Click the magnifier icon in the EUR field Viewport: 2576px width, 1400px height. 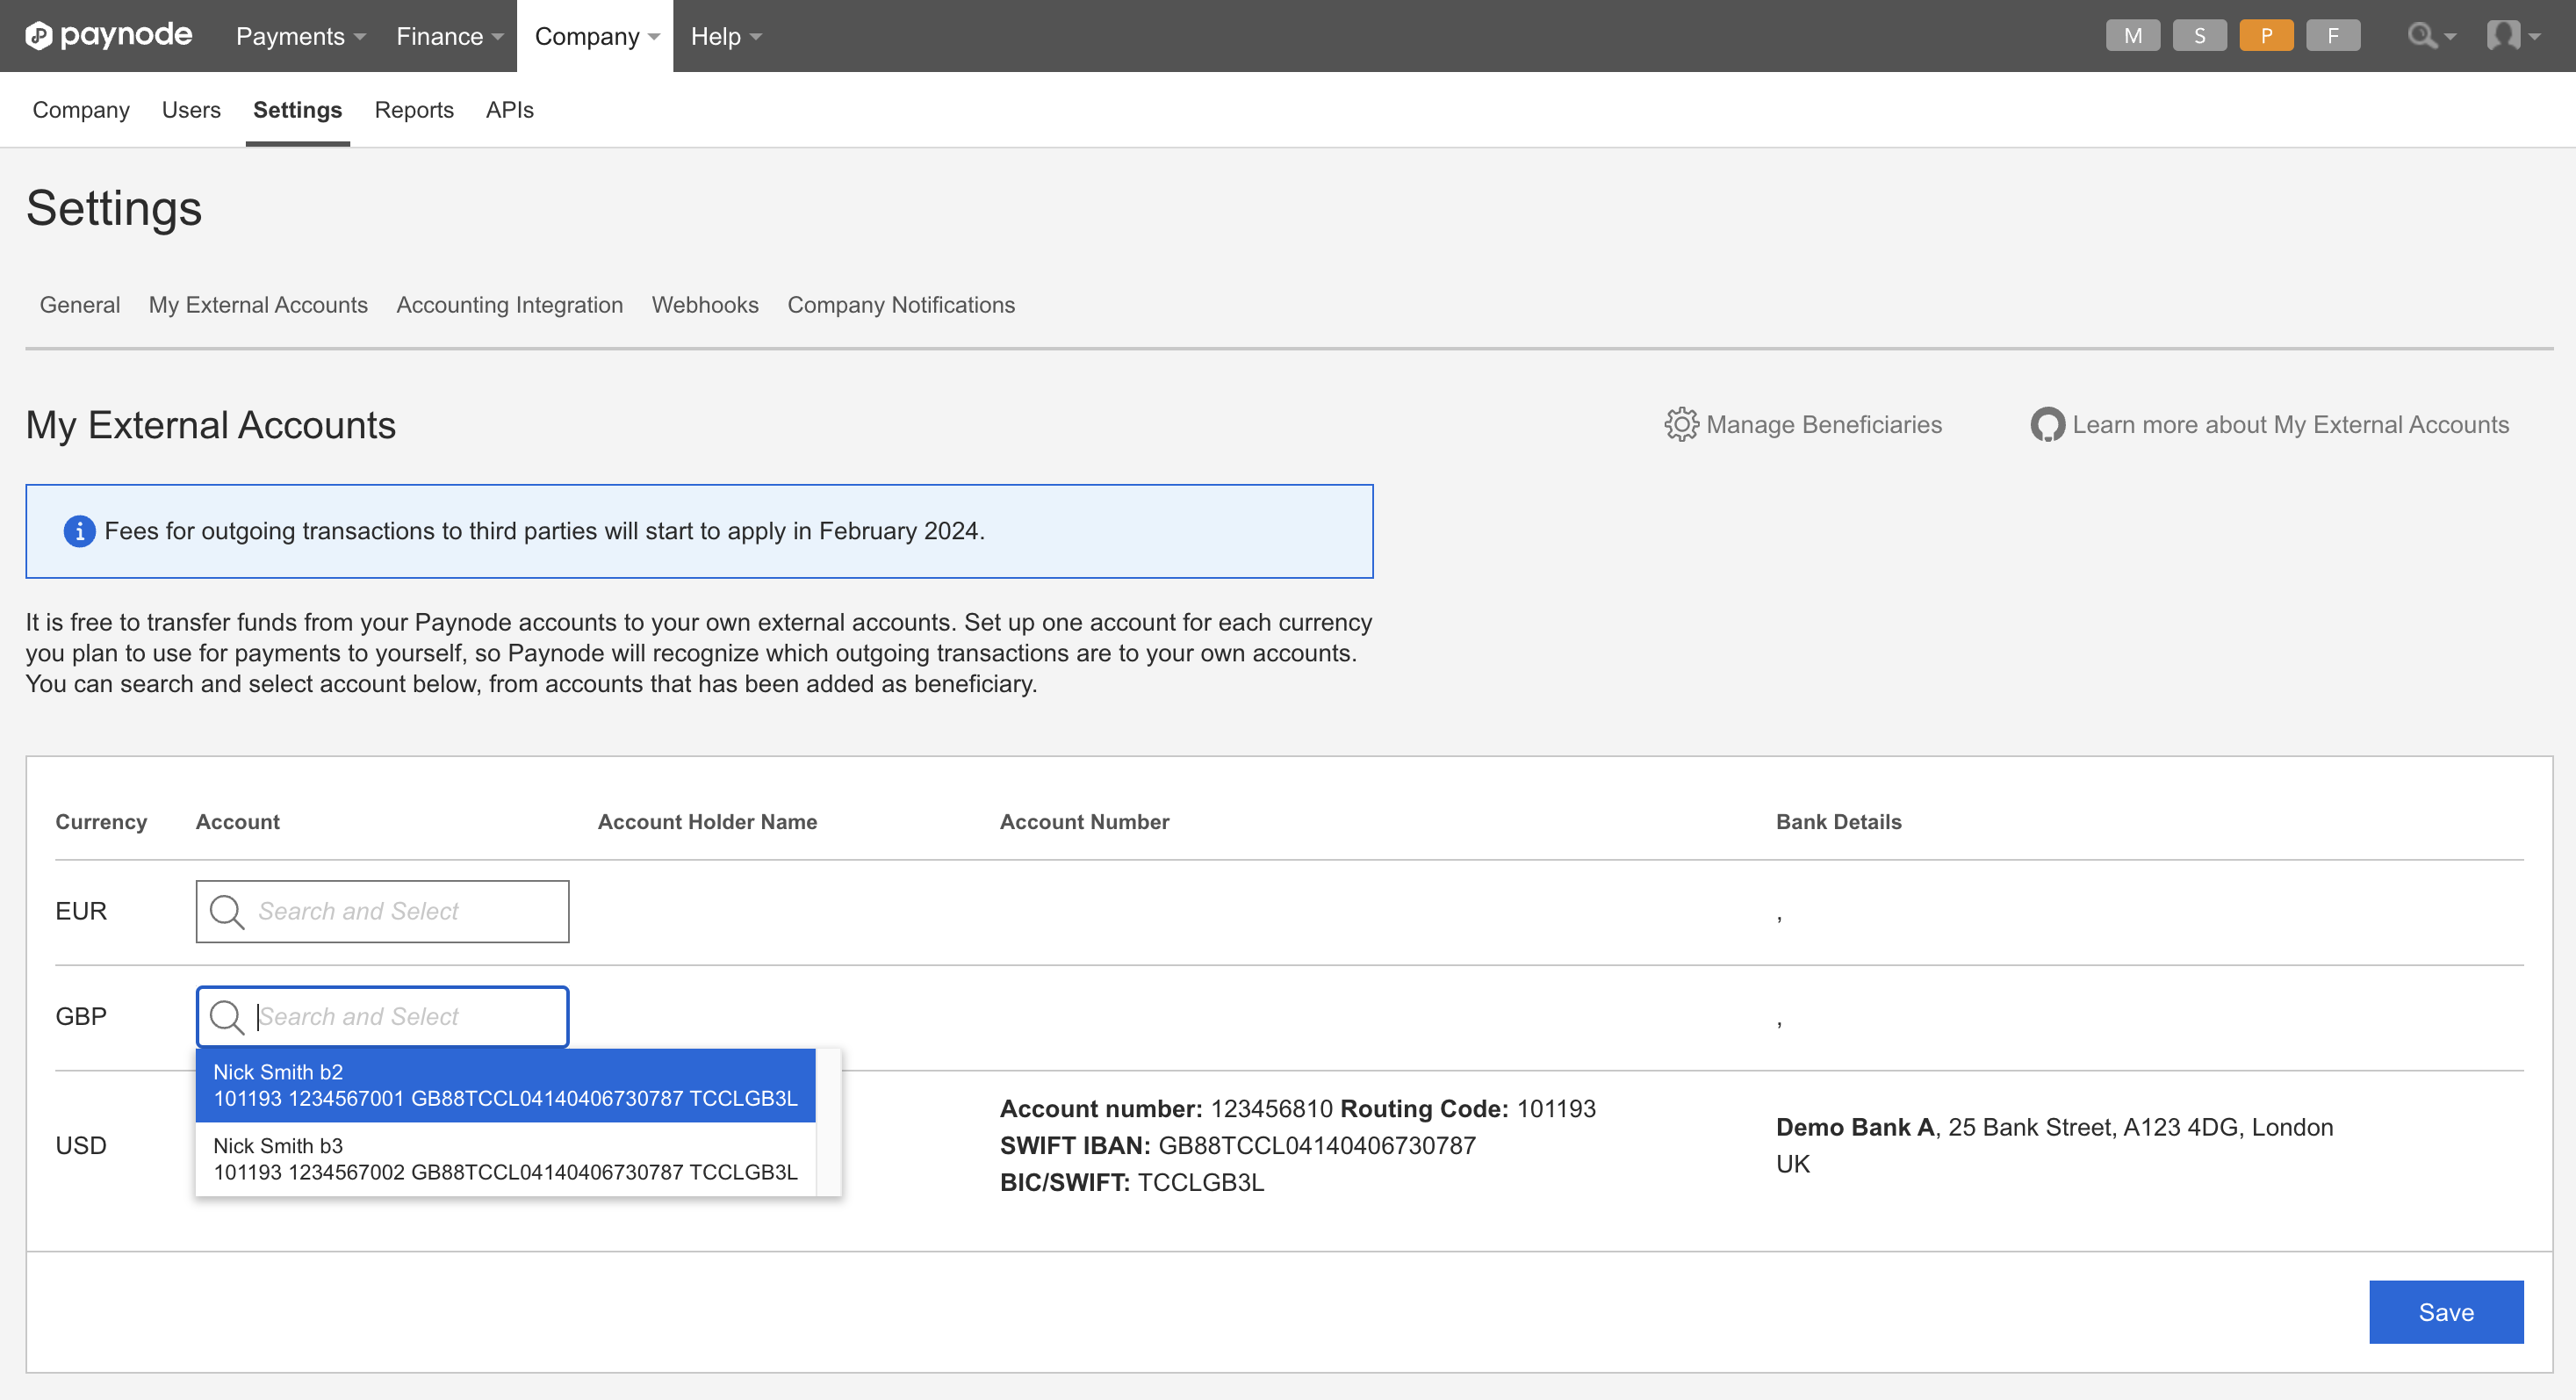coord(227,911)
